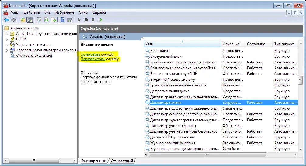Start the service with the play icon

coord(79,20)
